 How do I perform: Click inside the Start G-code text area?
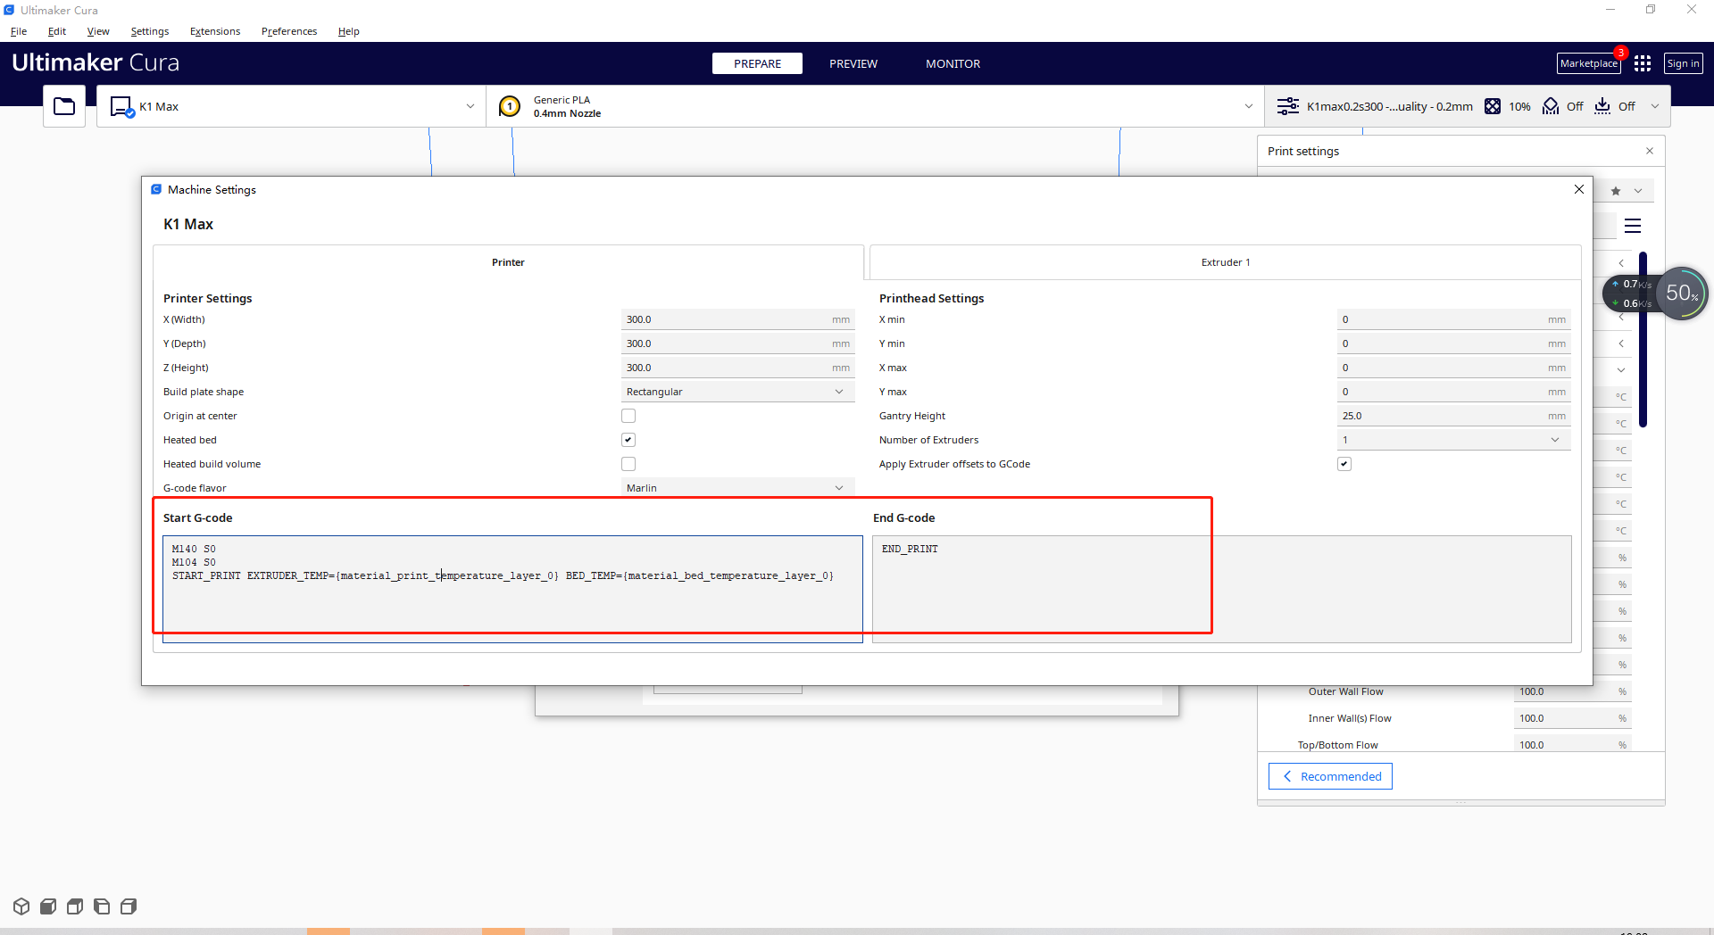click(512, 589)
